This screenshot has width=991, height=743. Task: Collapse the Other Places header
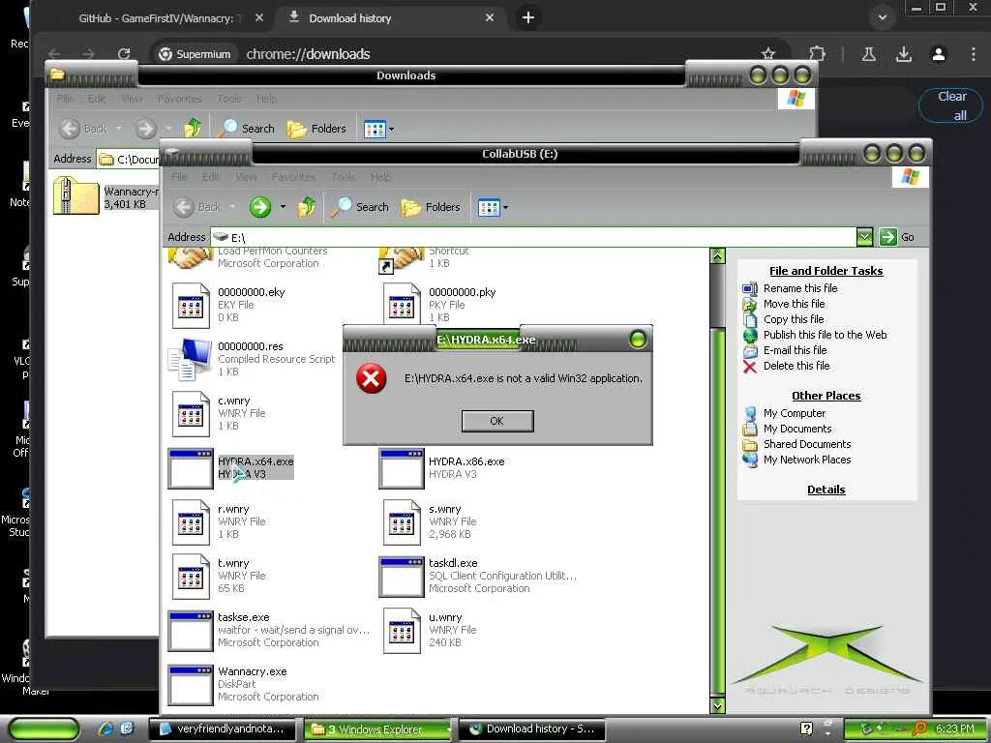[826, 396]
